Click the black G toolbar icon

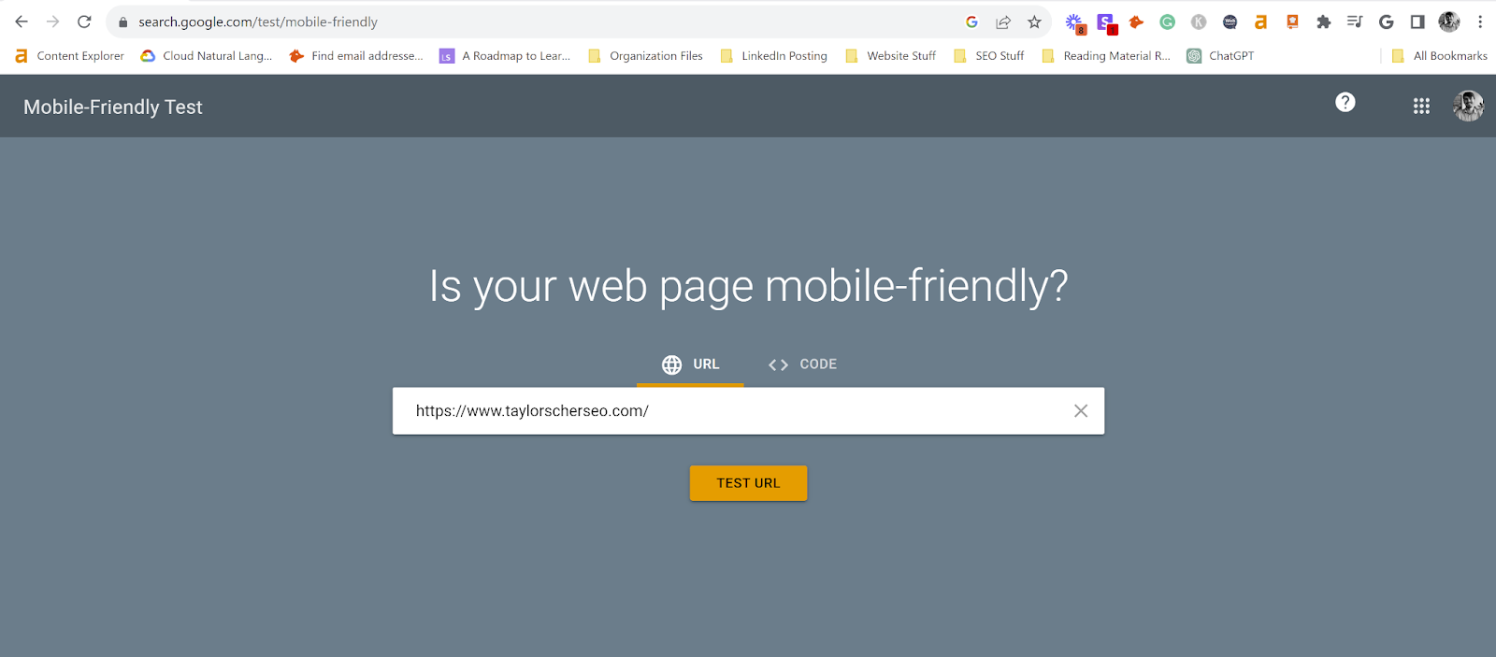click(1387, 21)
